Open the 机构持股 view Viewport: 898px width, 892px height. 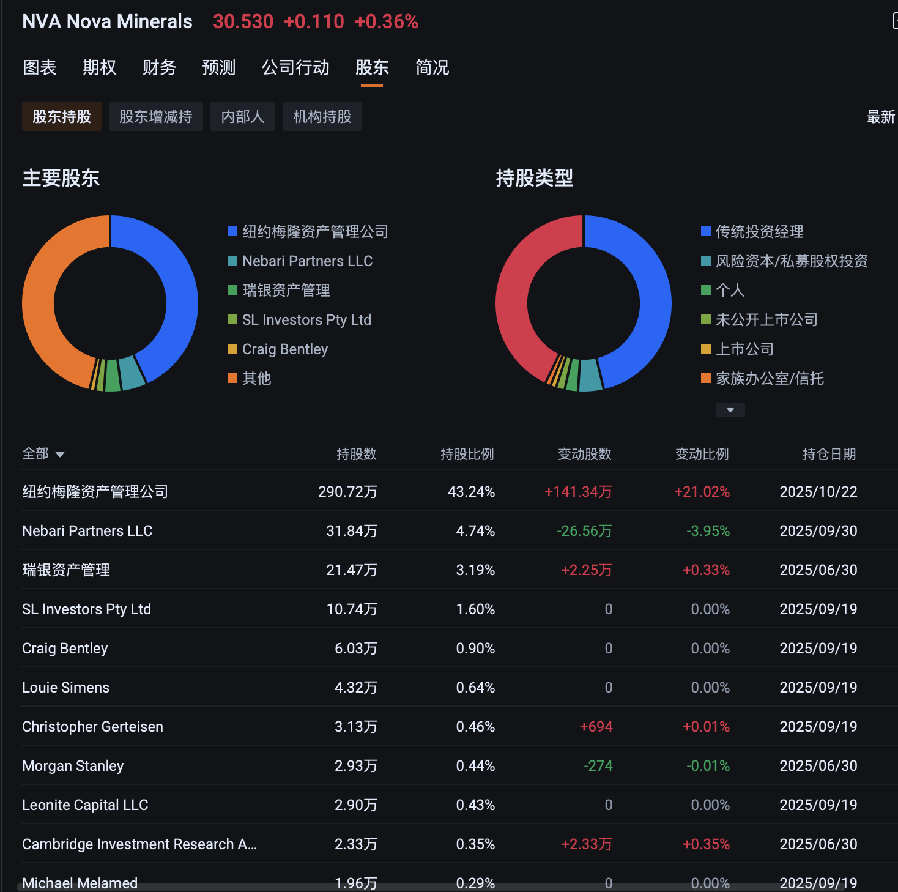[322, 116]
